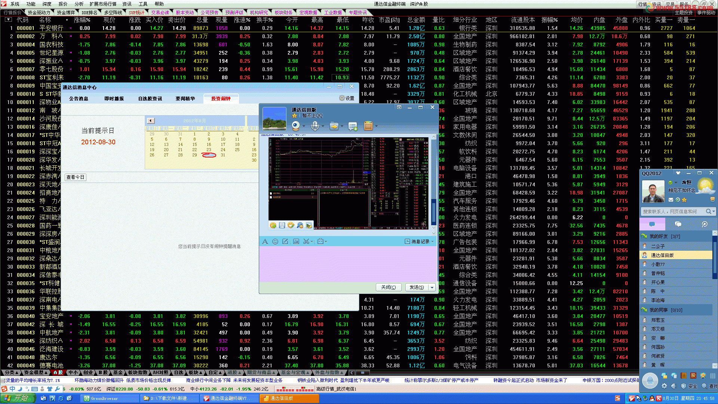The height and width of the screenshot is (404, 718).
Task: Open QQ group chats tab
Action: [x=678, y=224]
